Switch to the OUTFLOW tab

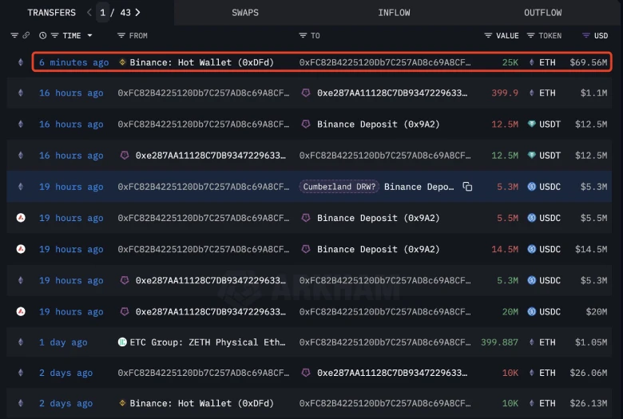pos(542,13)
